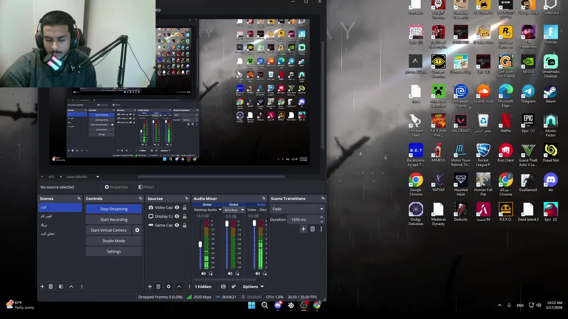Click the transition Duration input field
Viewport: 568px width, 319px height.
coord(303,220)
